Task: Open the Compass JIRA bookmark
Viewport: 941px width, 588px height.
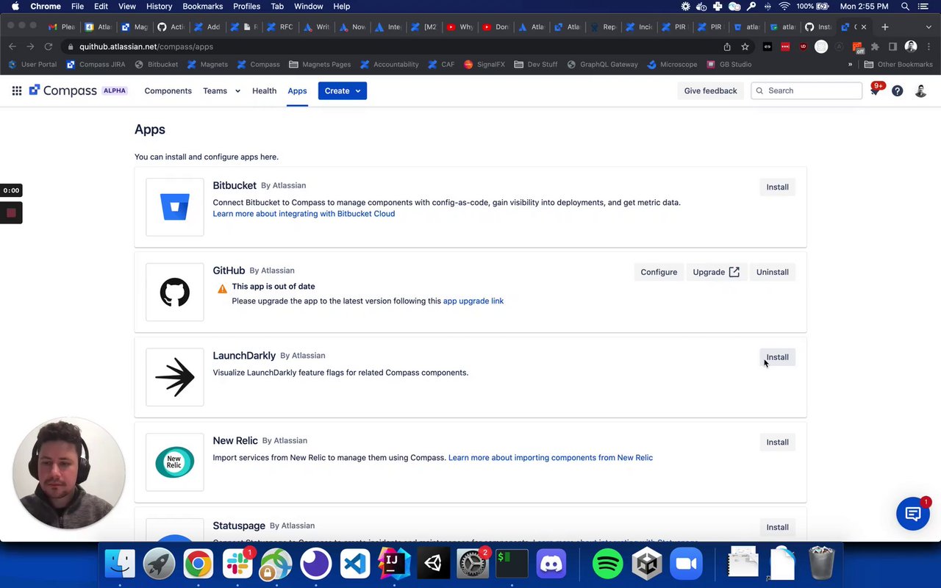Action: point(96,65)
